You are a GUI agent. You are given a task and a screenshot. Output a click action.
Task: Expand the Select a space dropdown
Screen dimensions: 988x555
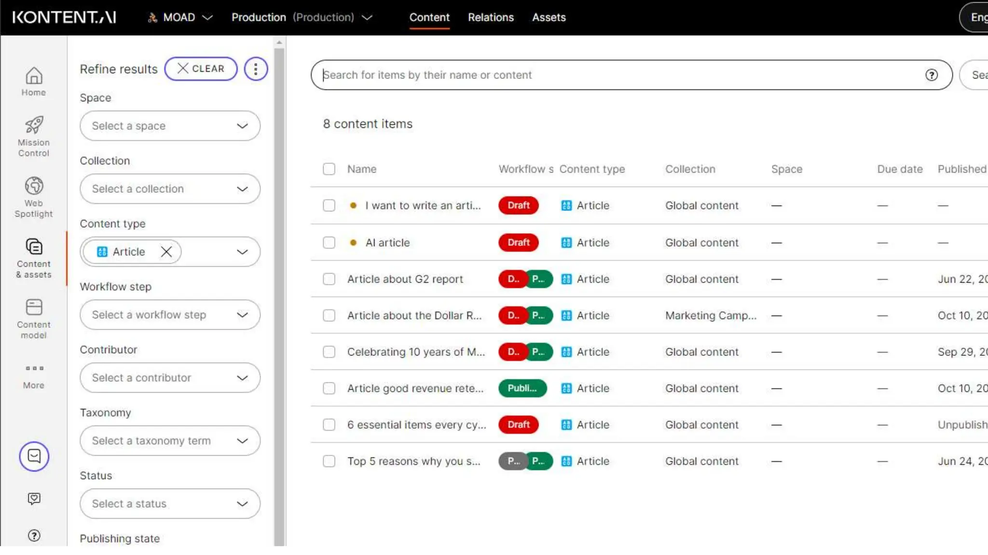pyautogui.click(x=170, y=126)
